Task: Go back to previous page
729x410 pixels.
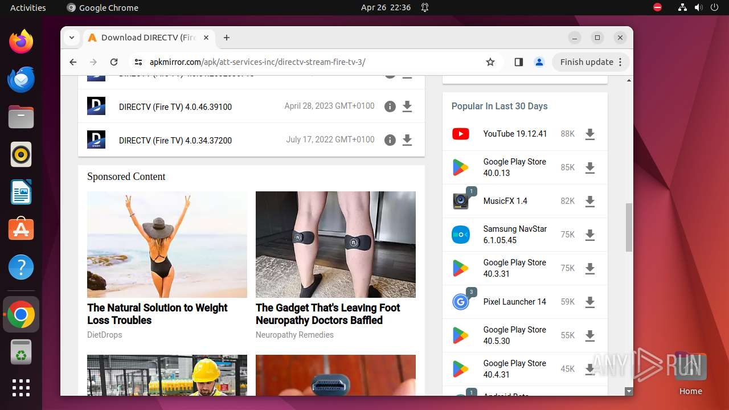Action: coord(73,62)
